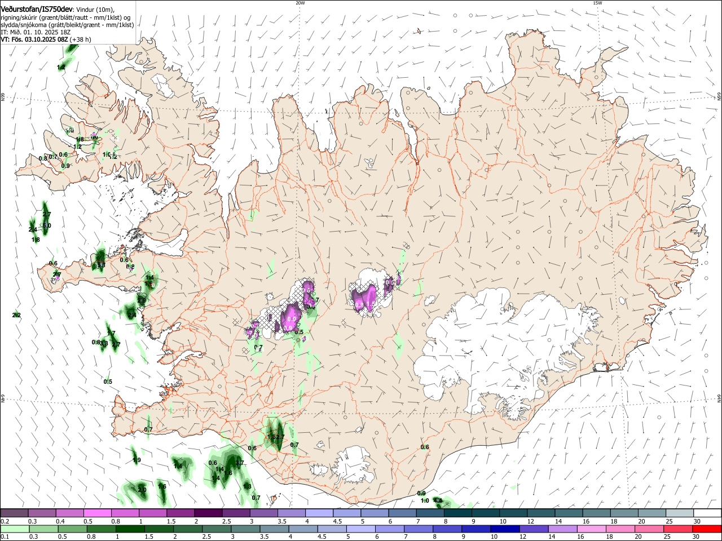Click the 0.2 label starting the snow legend
This screenshot has width=722, height=541.
point(5,521)
